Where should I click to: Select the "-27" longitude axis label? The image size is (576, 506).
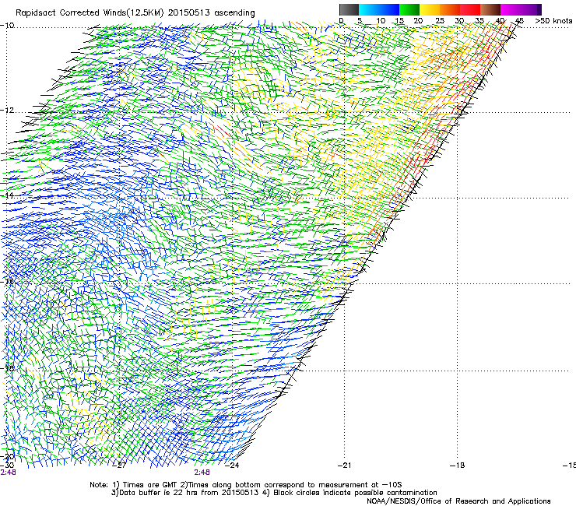tap(119, 466)
